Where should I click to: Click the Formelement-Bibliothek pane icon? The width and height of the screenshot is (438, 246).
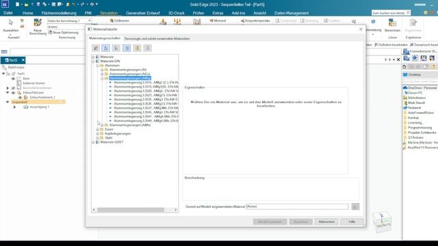(406, 51)
